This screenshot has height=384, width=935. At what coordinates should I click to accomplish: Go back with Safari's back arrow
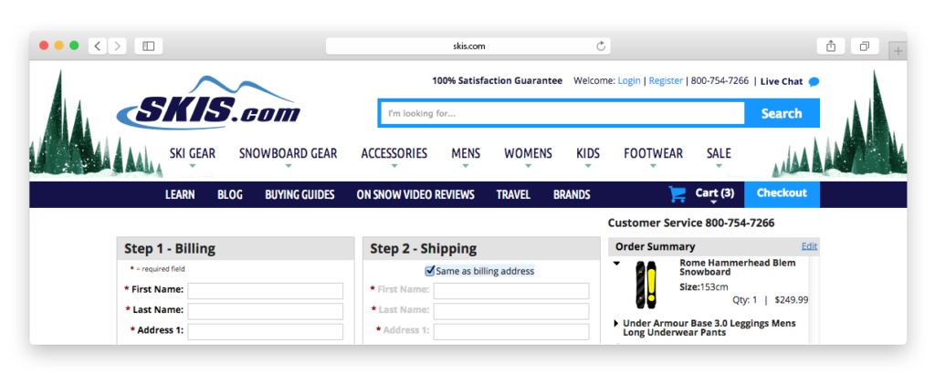click(x=97, y=46)
